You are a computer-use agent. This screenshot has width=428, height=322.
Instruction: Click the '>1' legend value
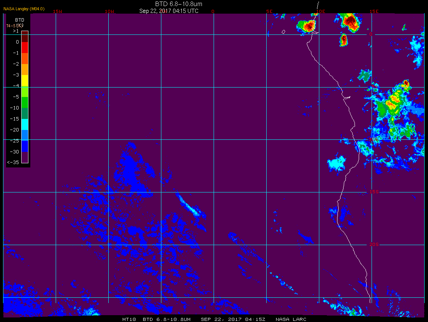tap(16, 31)
